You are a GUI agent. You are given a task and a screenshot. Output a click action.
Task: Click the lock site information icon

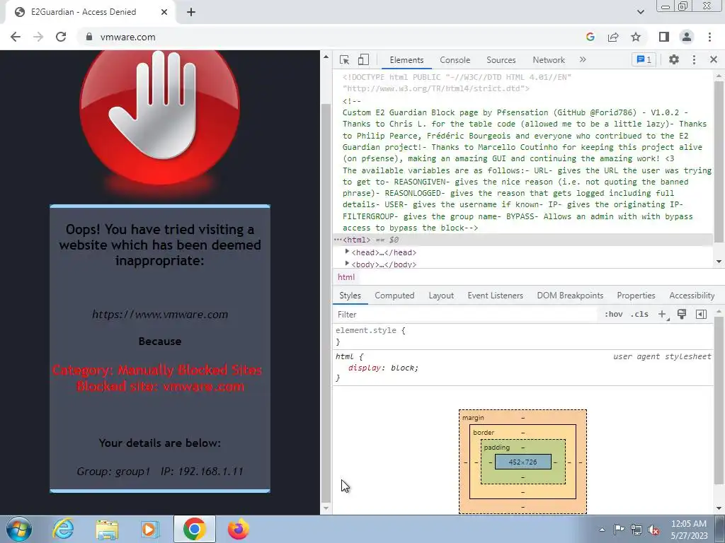point(89,37)
